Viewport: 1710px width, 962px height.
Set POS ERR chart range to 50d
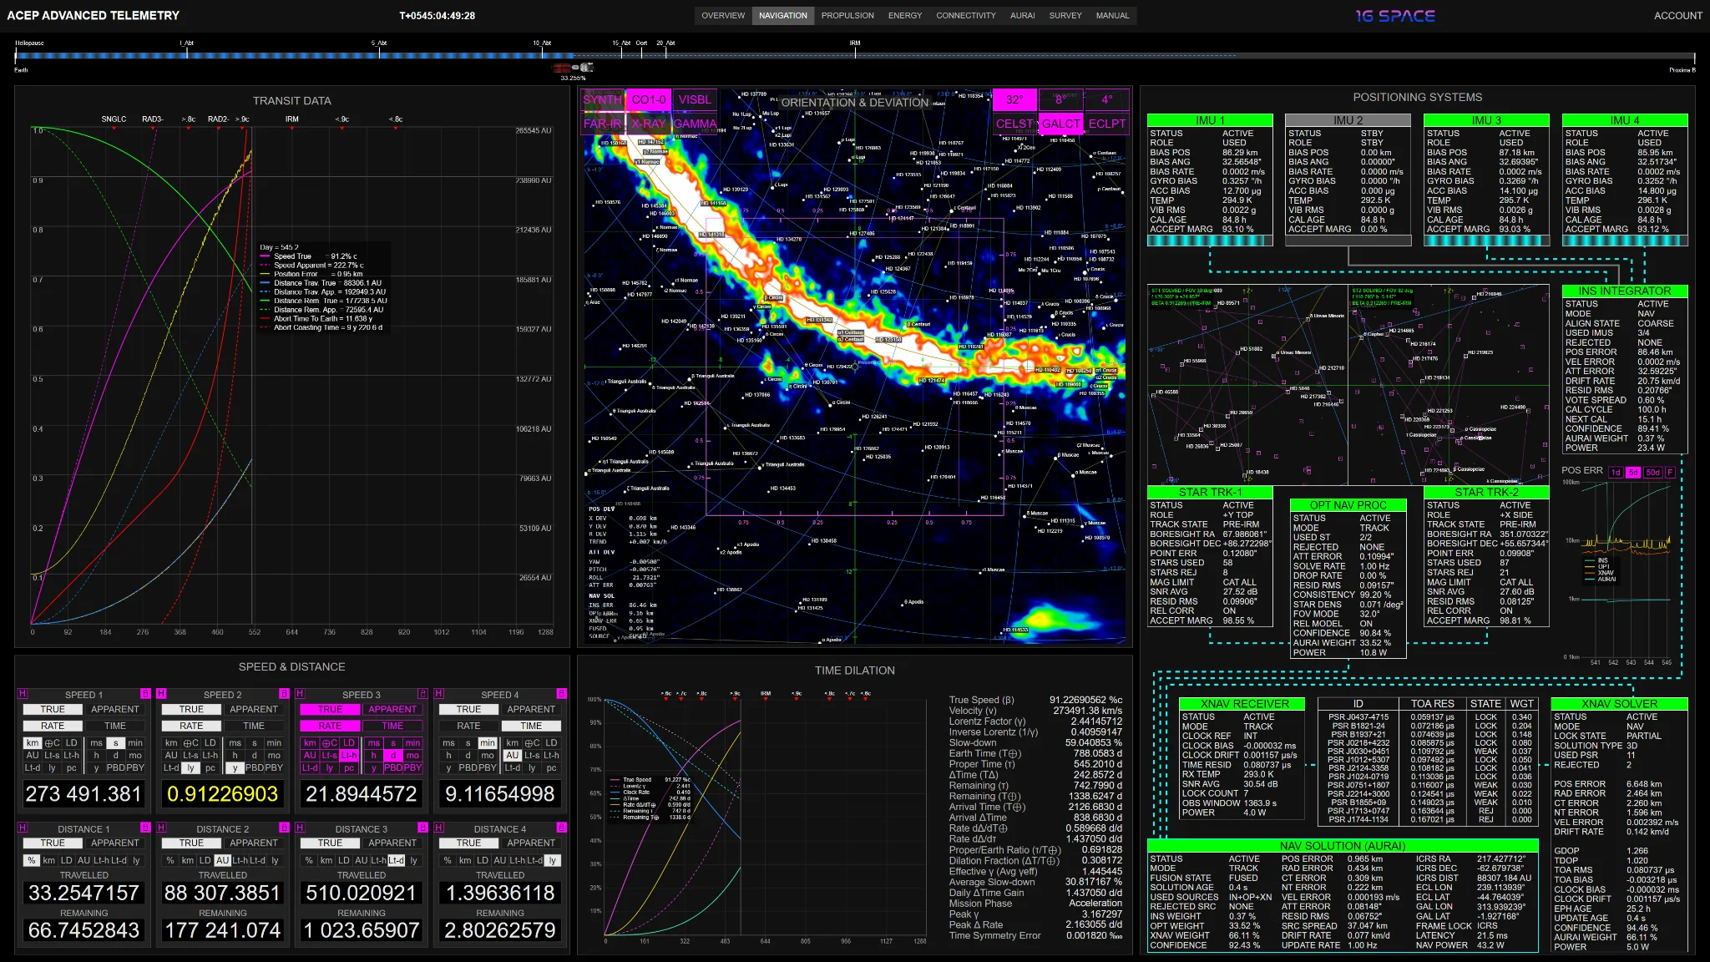1653,473
